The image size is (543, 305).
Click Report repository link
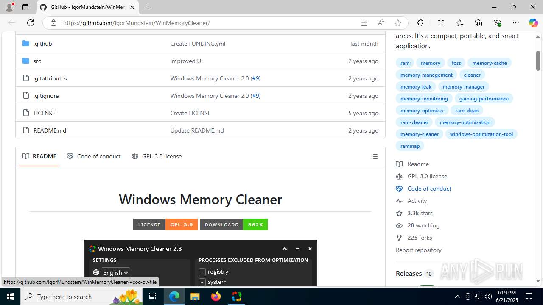point(419,250)
